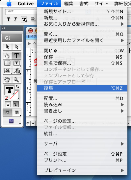This screenshot has height=180, width=131.
Task: Click the boxed T style button
Action: tap(24, 19)
